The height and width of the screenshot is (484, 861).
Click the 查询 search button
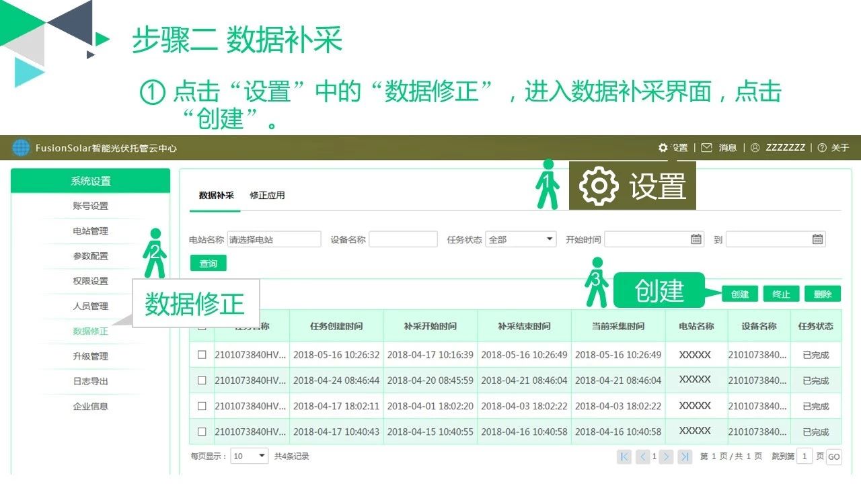(x=208, y=263)
